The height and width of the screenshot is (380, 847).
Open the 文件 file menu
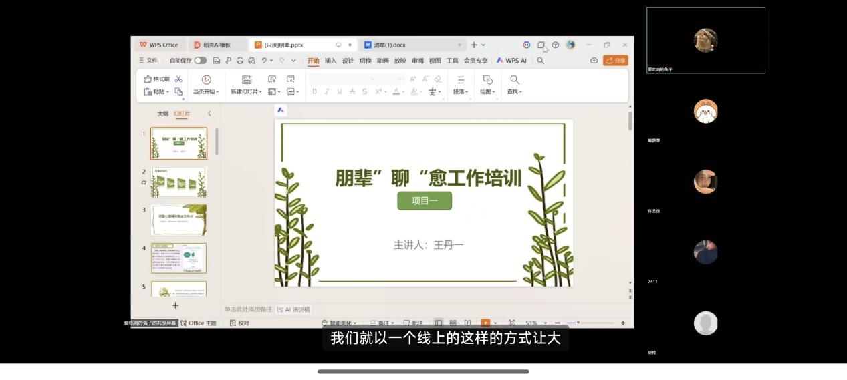(148, 61)
